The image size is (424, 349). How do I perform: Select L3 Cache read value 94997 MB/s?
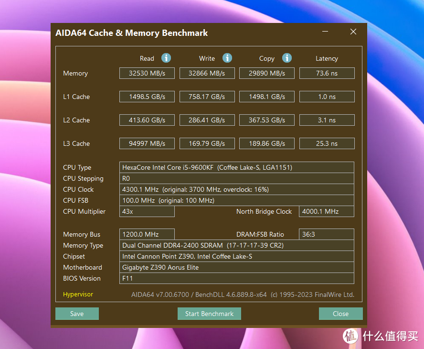point(147,143)
